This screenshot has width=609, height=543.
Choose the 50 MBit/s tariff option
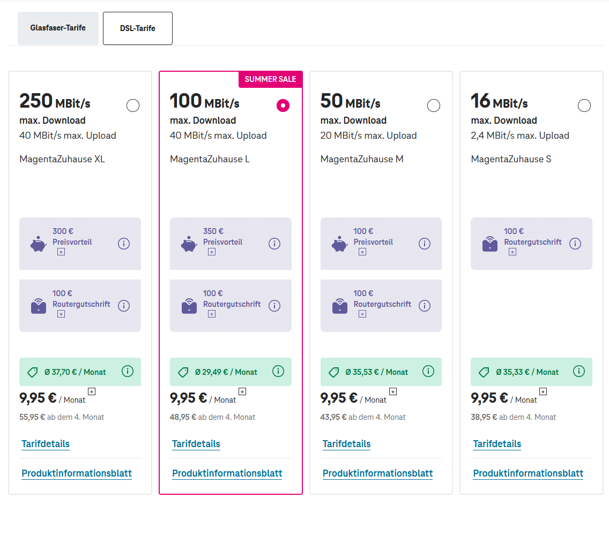pyautogui.click(x=434, y=105)
